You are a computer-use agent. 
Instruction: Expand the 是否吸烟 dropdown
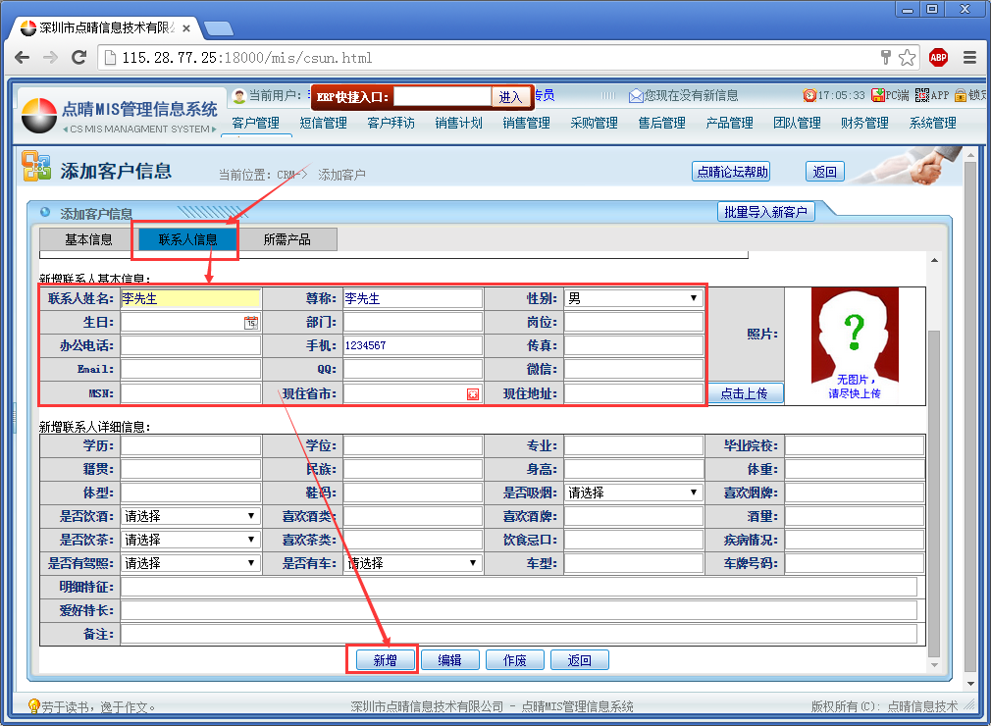click(x=633, y=493)
